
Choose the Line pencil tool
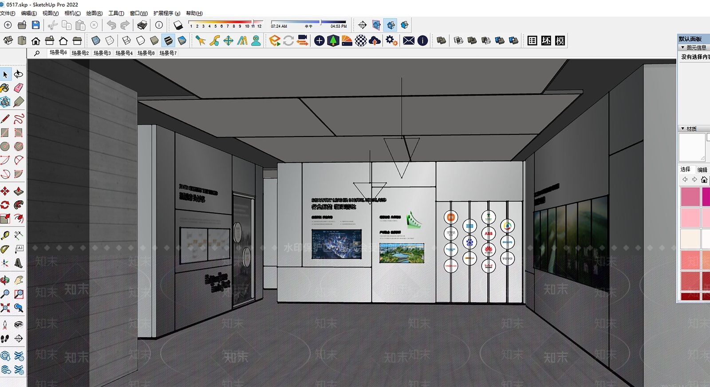coord(5,119)
